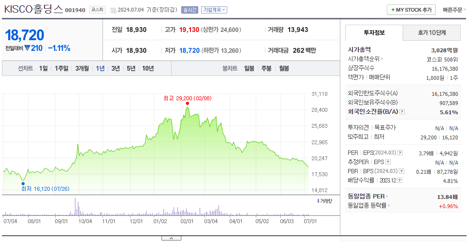468x242 pixels.
Task: Click the help icon beside 배당수익률 2023.12
Action: point(400,181)
